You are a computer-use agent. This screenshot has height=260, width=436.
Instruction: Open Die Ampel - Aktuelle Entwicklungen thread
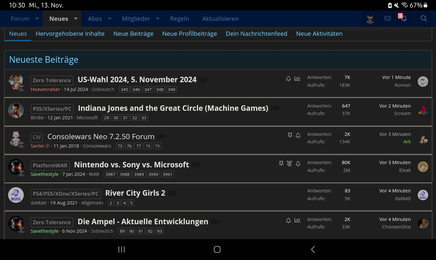coord(143,222)
